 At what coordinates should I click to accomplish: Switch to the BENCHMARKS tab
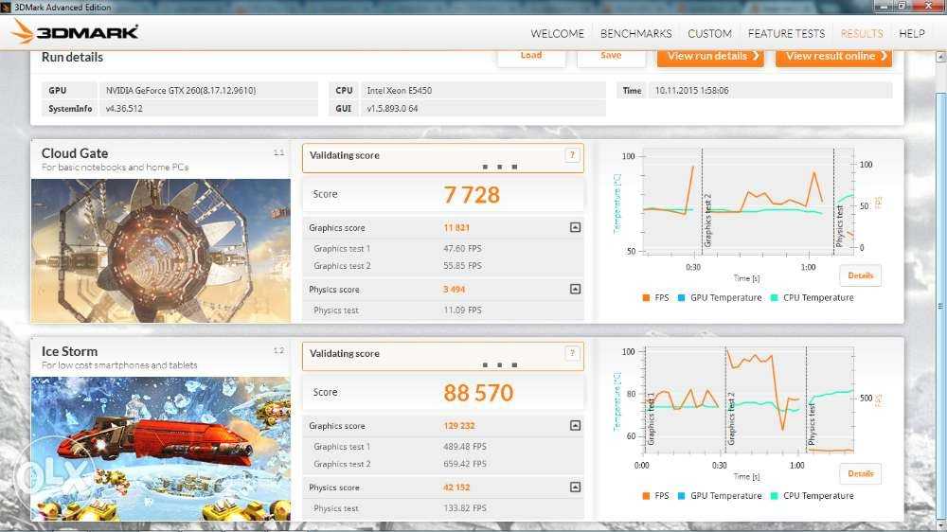(635, 34)
